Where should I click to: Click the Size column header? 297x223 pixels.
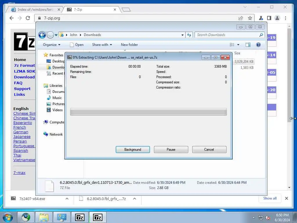[x=237, y=53]
